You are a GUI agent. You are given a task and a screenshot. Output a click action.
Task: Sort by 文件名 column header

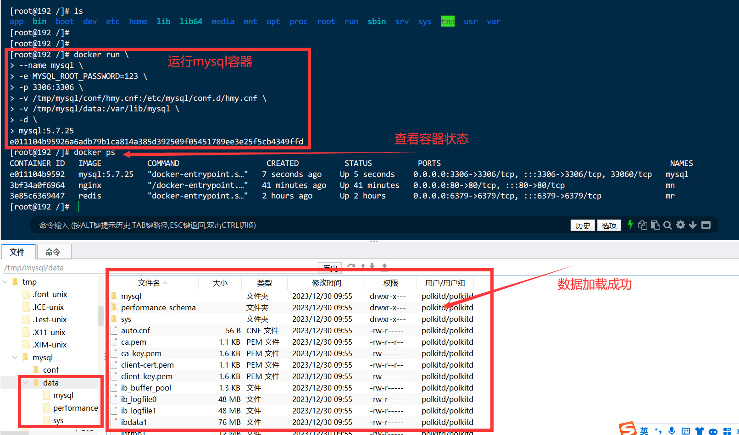[x=153, y=283]
